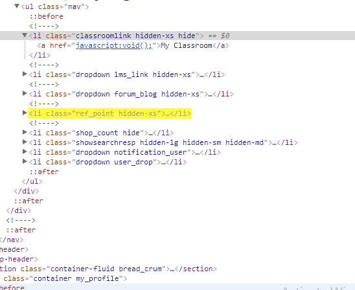The image size is (355, 290).
Task: Open the javascript:void(); href link
Action: coord(114,45)
